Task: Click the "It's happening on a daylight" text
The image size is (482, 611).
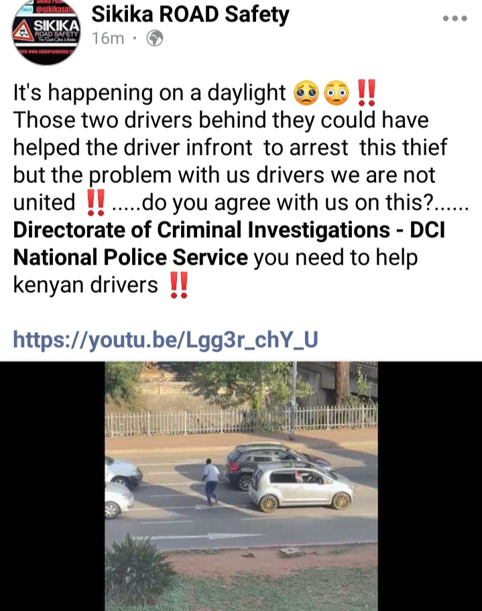Action: coord(149,92)
